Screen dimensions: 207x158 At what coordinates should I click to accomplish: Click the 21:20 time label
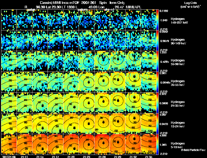[71, 157]
